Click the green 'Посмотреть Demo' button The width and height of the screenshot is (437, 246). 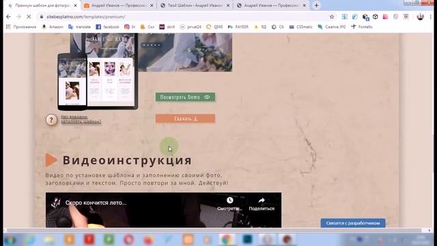coord(185,97)
